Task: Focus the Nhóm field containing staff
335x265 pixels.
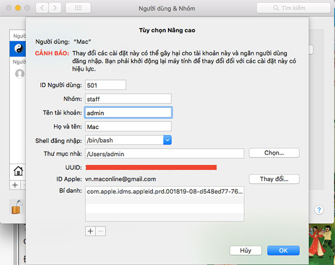Action: coord(127,98)
